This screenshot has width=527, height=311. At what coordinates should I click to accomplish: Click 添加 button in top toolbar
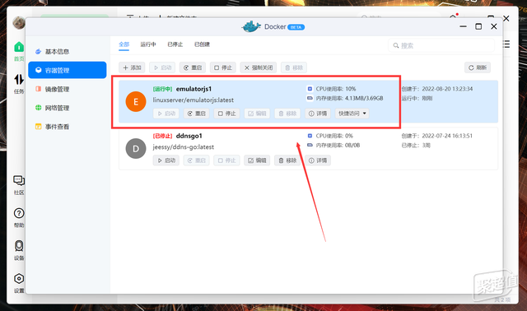[132, 67]
